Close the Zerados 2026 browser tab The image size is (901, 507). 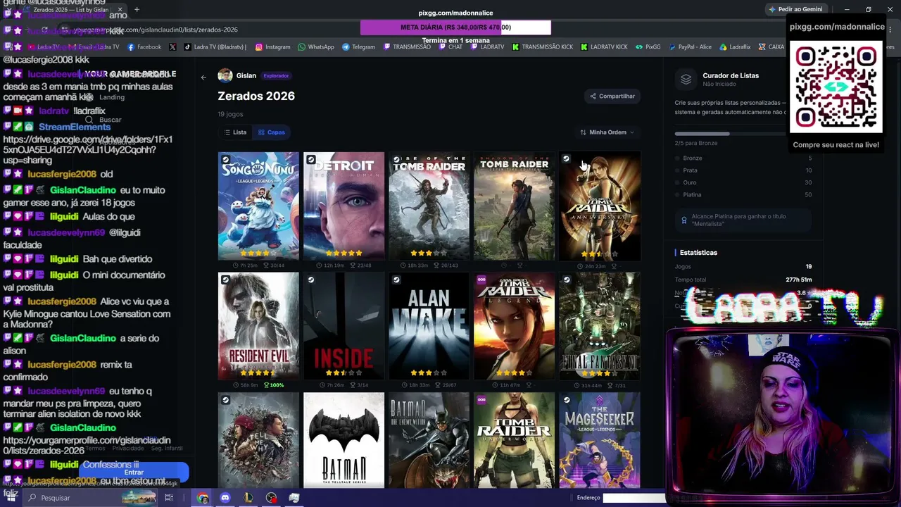coord(120,10)
